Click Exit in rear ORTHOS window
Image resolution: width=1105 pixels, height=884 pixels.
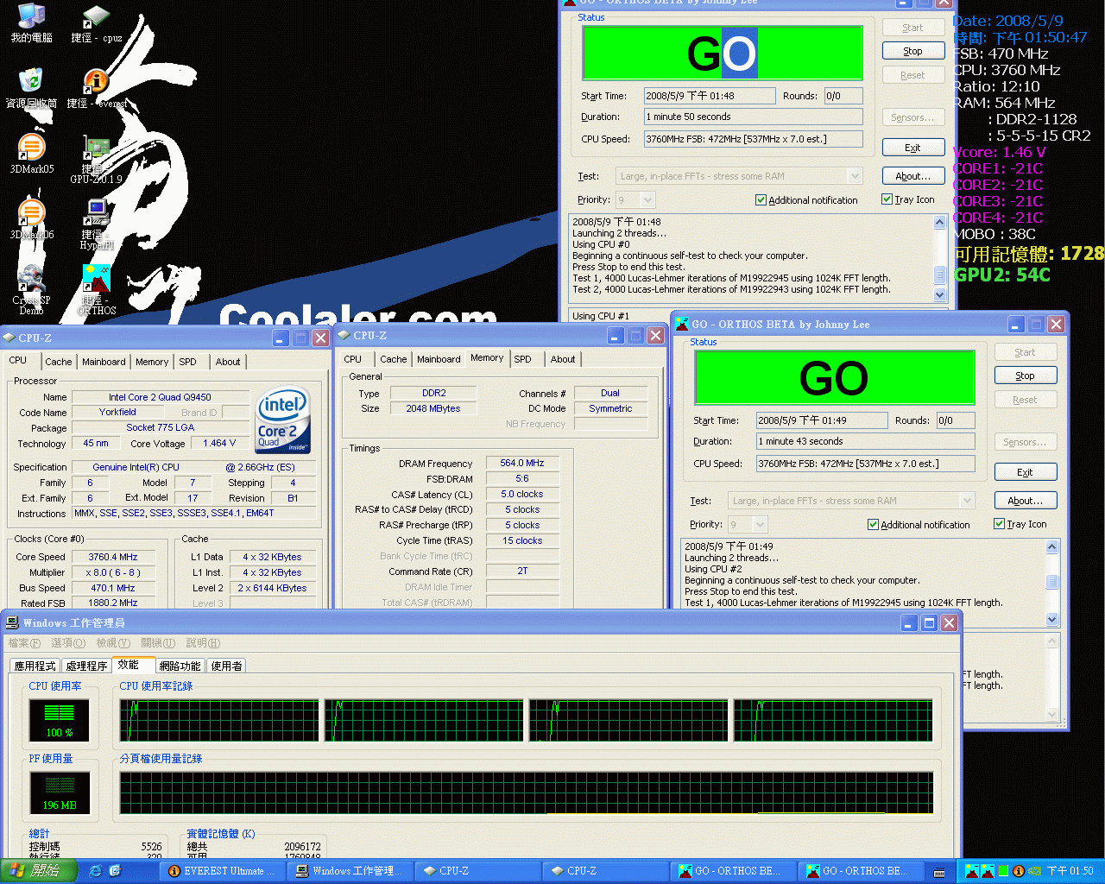click(x=913, y=148)
